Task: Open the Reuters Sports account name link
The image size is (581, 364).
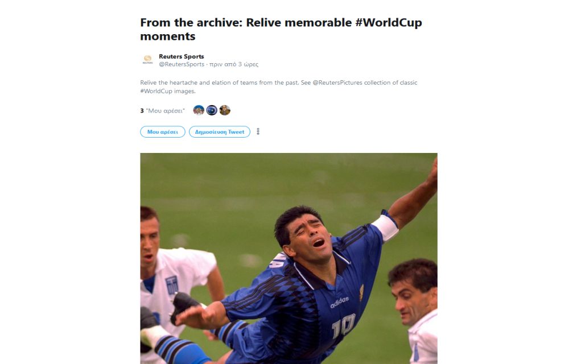Action: click(181, 56)
